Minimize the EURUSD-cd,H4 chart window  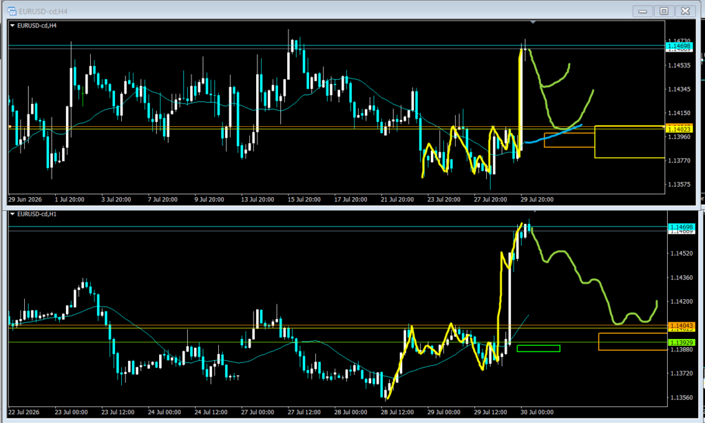point(642,11)
